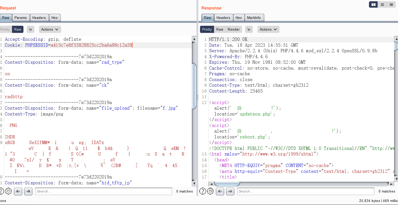Click the HTTP/1.1 200 OK status line

coord(228,39)
